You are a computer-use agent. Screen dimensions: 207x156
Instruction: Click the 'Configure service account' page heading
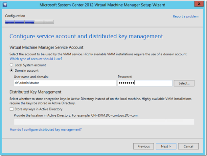86,36
